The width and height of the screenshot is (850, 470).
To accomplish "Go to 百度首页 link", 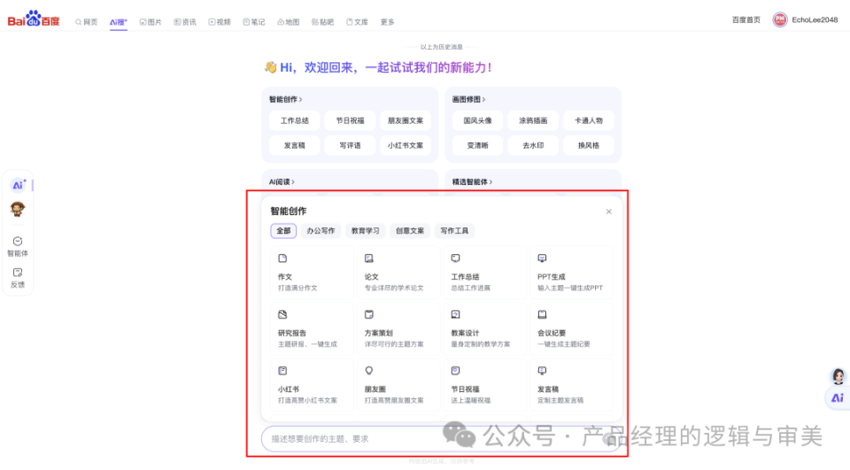I will (x=746, y=19).
